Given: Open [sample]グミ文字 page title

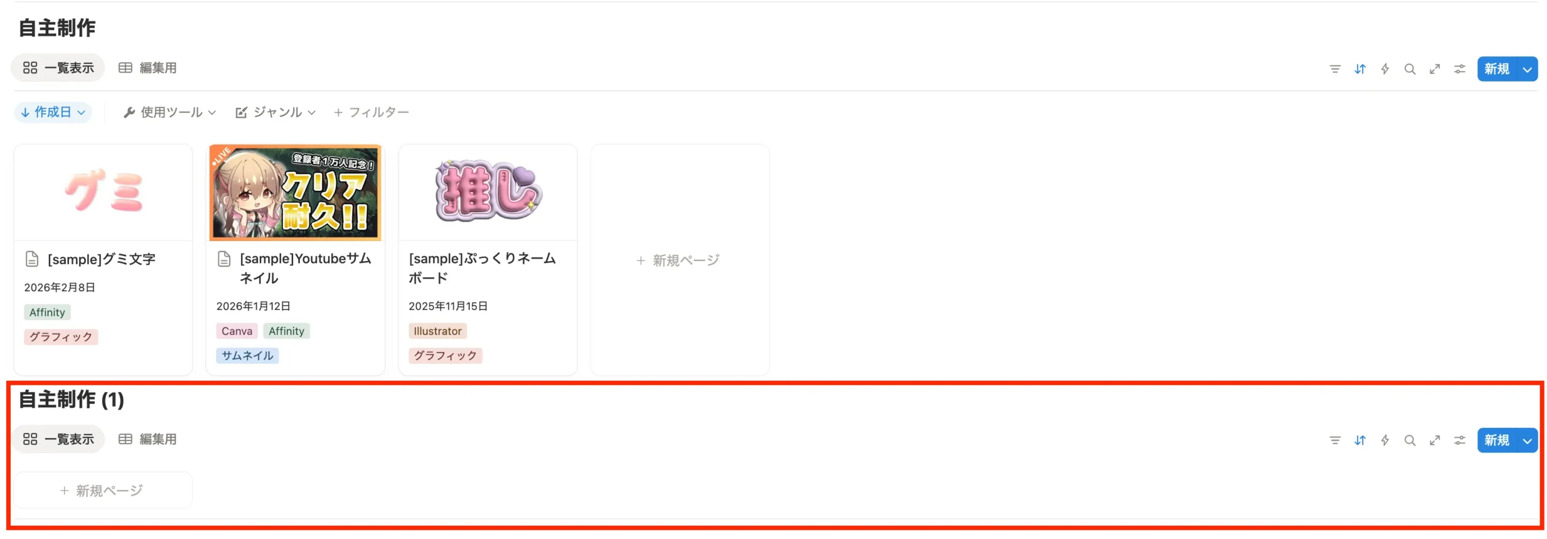Looking at the screenshot, I should pos(102,260).
